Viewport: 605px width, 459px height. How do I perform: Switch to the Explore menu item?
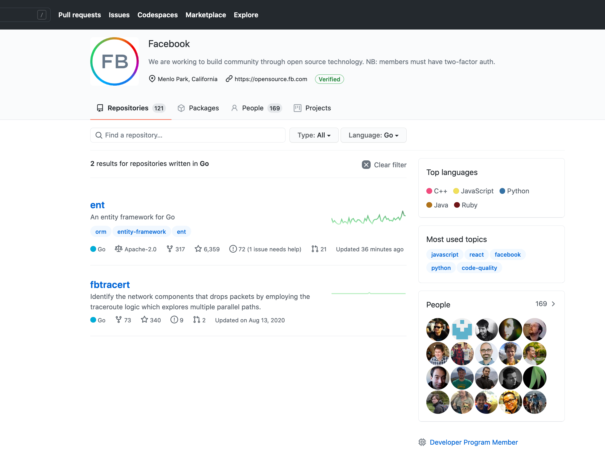246,15
